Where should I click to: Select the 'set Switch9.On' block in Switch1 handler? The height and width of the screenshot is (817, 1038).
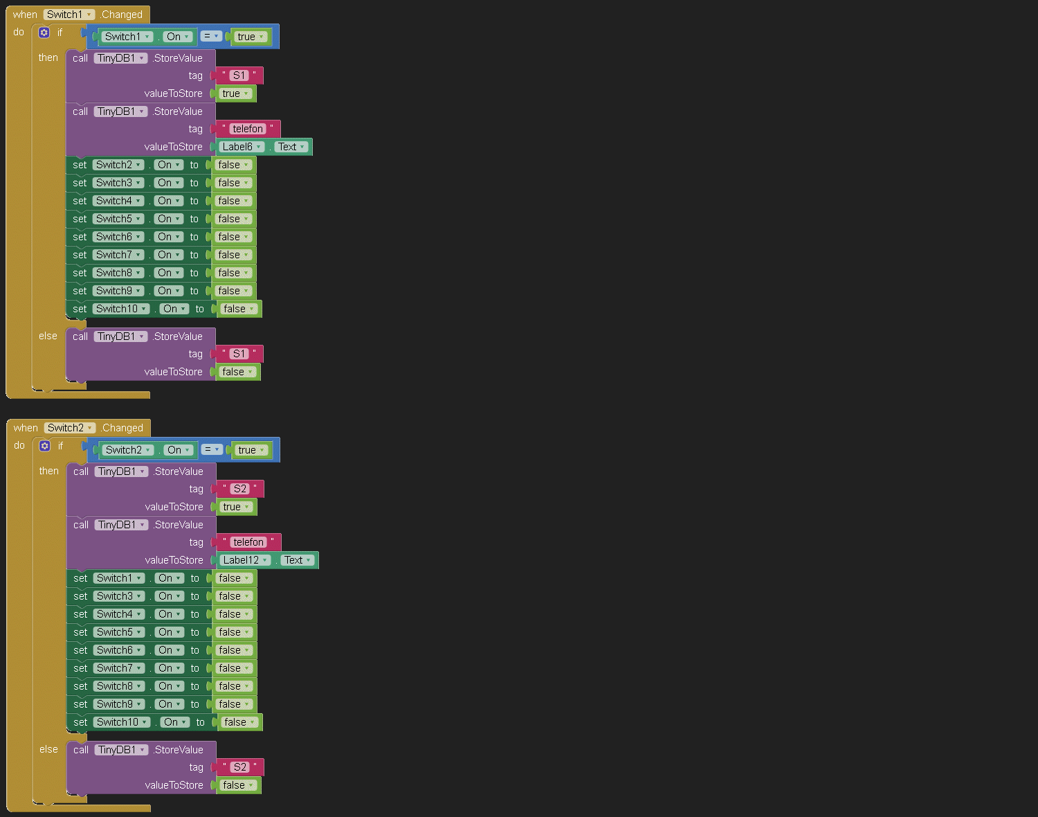(x=80, y=291)
